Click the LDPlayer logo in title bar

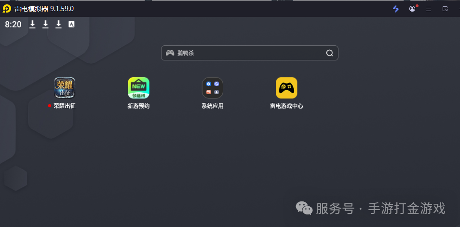click(7, 9)
